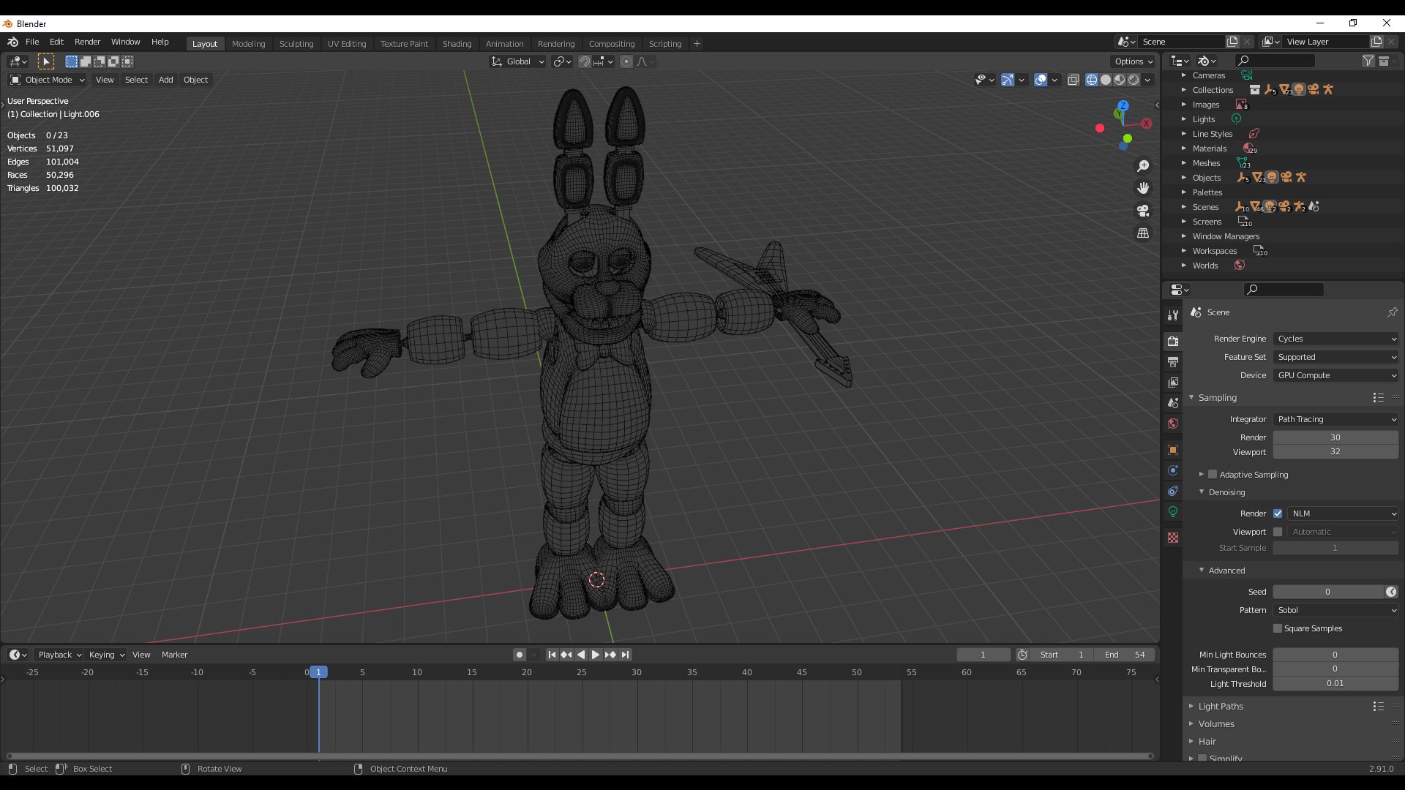Screen dimensions: 1405x790
Task: Click the pin icon in Scene properties header
Action: coord(1392,312)
